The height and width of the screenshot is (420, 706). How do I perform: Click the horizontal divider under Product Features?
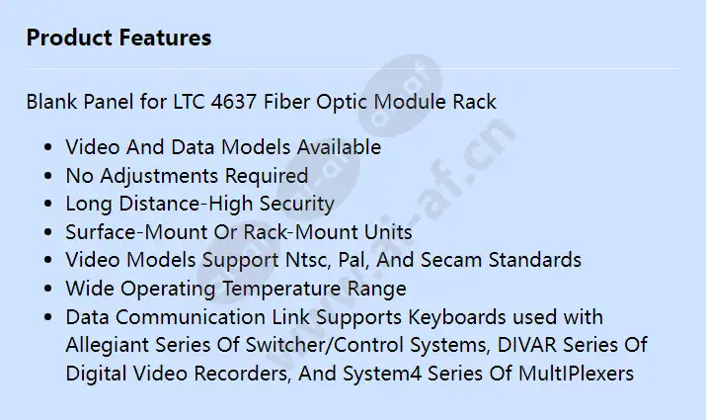[x=353, y=68]
